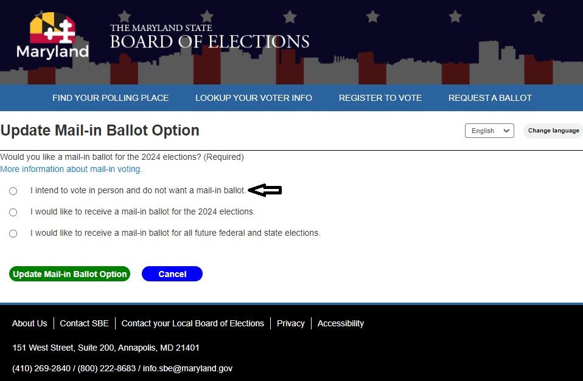583x381 pixels.
Task: Select mail-in ballot for 2024 elections option
Action: click(x=13, y=212)
